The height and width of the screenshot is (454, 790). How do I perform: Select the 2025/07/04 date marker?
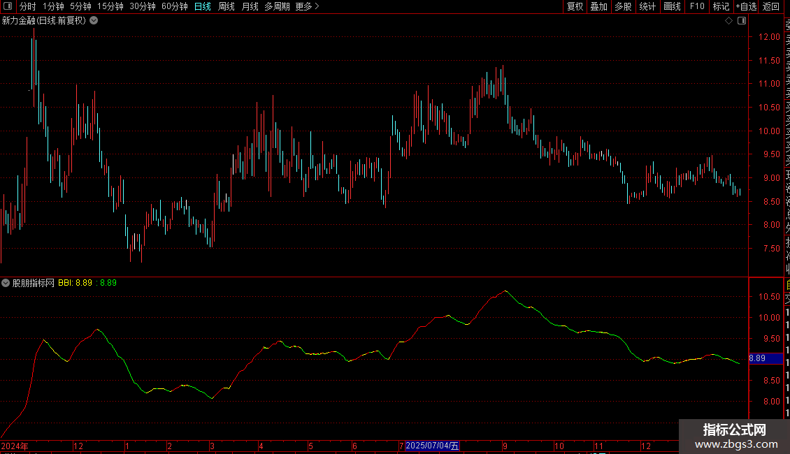click(432, 446)
